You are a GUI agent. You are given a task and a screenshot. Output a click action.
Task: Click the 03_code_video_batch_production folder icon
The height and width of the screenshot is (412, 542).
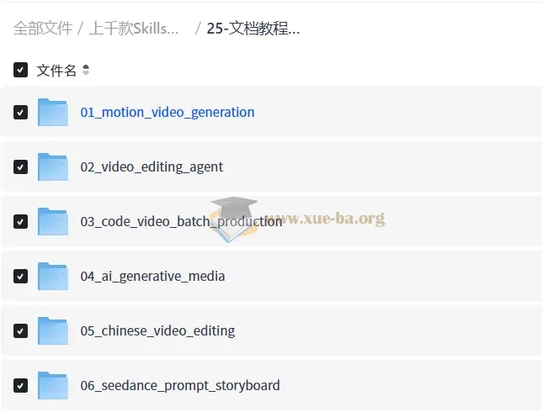[x=53, y=221]
